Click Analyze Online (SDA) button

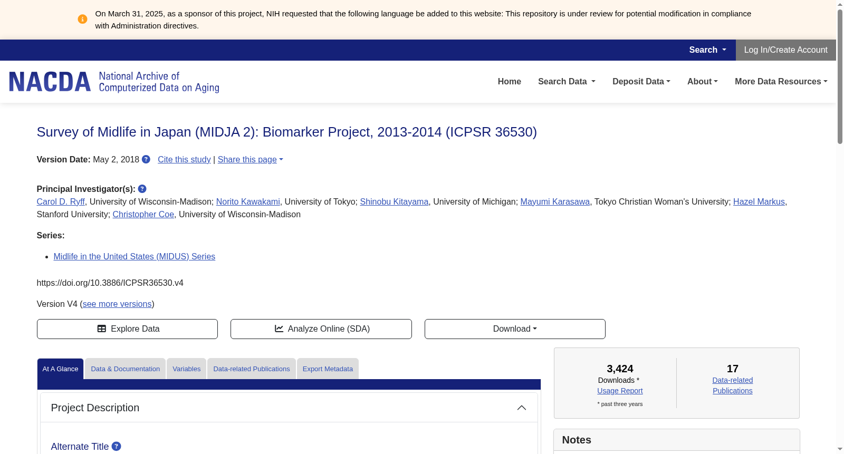coord(321,329)
